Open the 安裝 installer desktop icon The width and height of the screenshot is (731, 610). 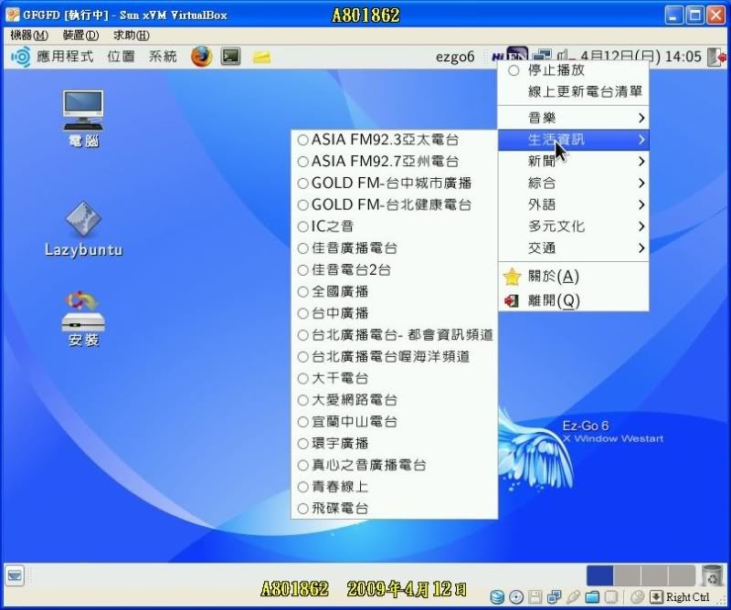pyautogui.click(x=83, y=319)
